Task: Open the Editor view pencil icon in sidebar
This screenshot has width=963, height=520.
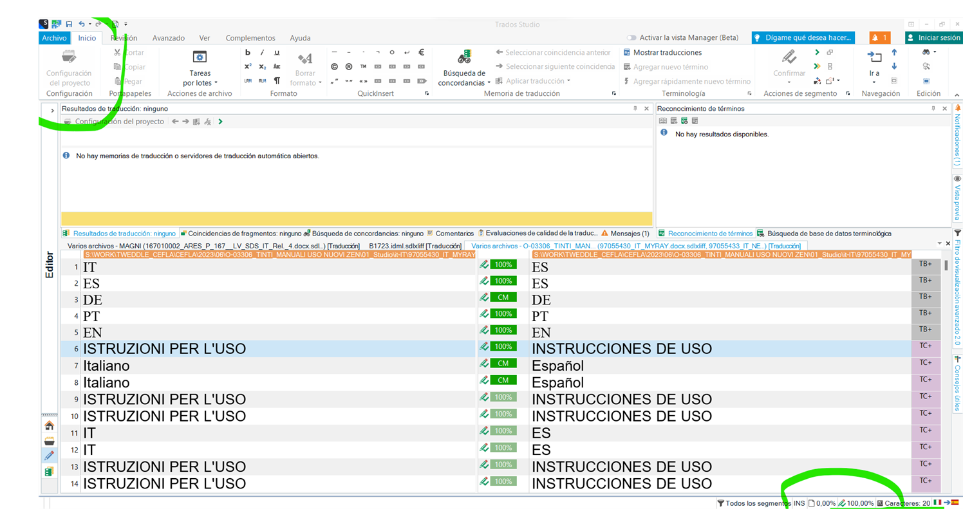Action: pos(49,456)
